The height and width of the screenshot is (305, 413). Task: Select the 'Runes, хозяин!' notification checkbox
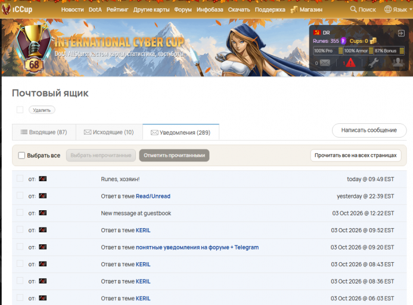[x=20, y=178]
